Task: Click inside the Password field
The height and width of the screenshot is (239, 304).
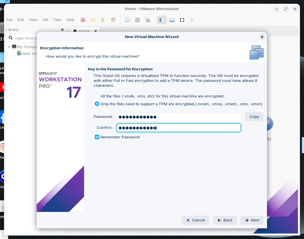Action: coord(179,117)
